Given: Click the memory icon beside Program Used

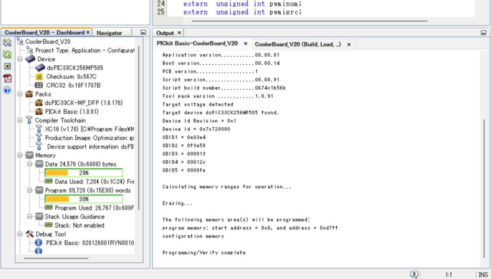Looking at the screenshot, I should (48, 207).
